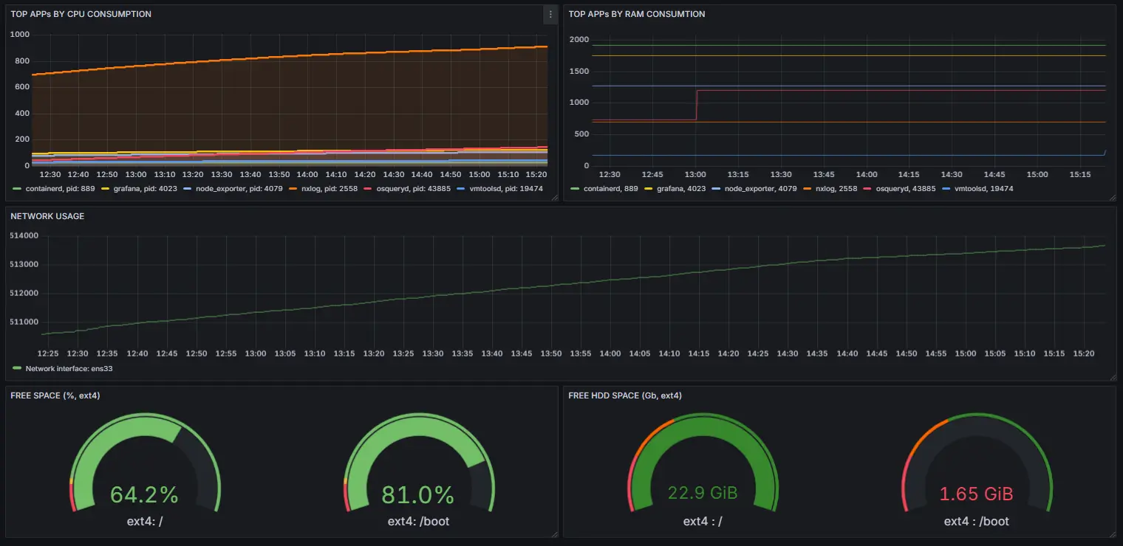Click the resize handle of the Free HDD Space panel
The height and width of the screenshot is (546, 1123).
point(1112,533)
